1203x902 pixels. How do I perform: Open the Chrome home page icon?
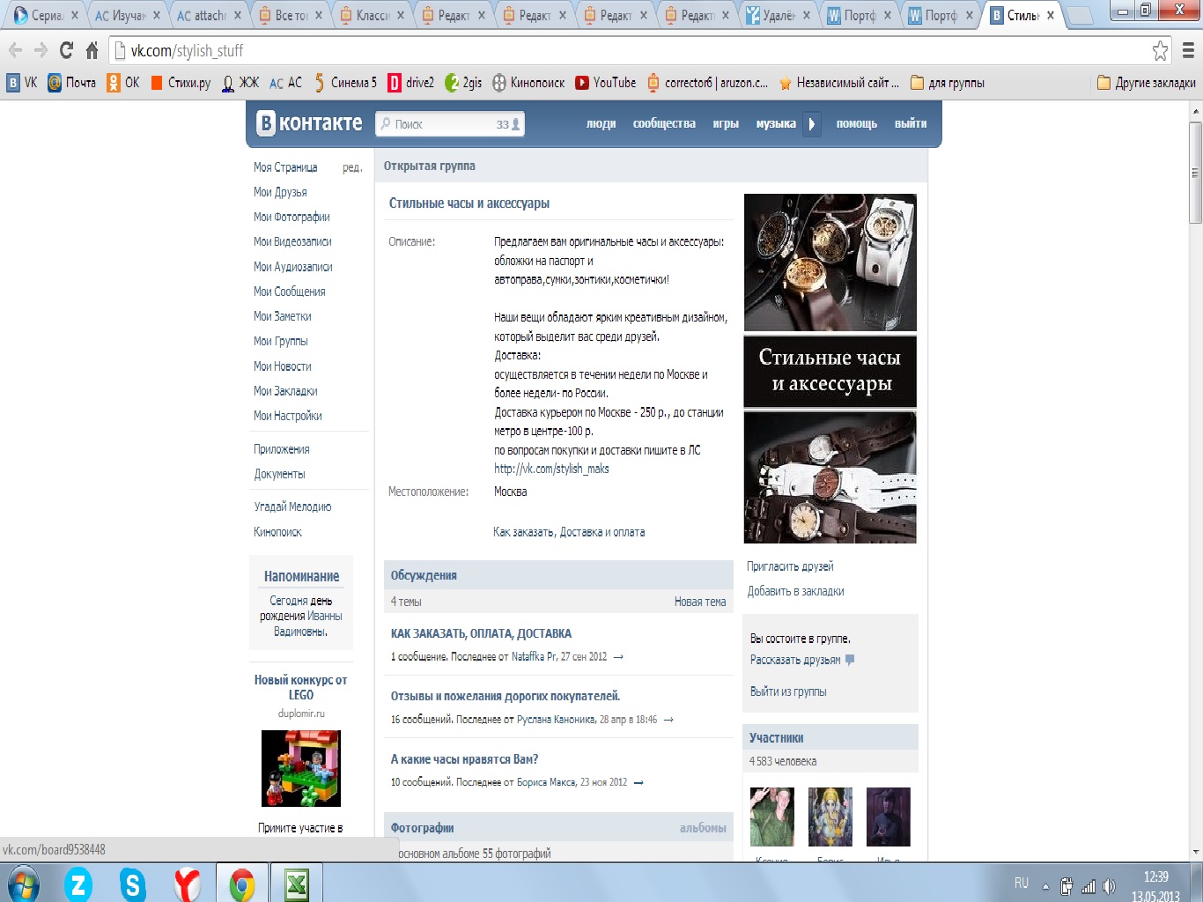click(92, 50)
